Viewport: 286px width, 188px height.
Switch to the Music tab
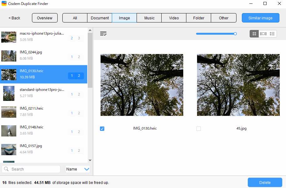coord(149,18)
